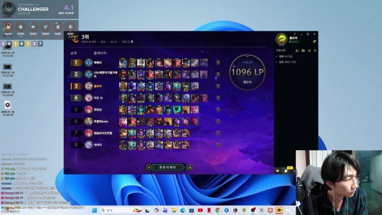This screenshot has height=215, width=382.
Task: Click the notifications icon with 21 badge
Action: tap(286, 171)
